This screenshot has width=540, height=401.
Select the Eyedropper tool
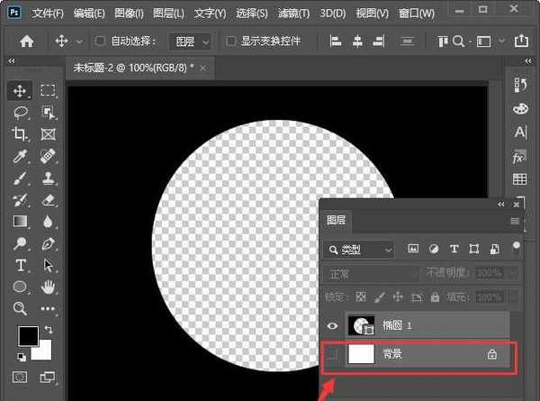pyautogui.click(x=20, y=156)
